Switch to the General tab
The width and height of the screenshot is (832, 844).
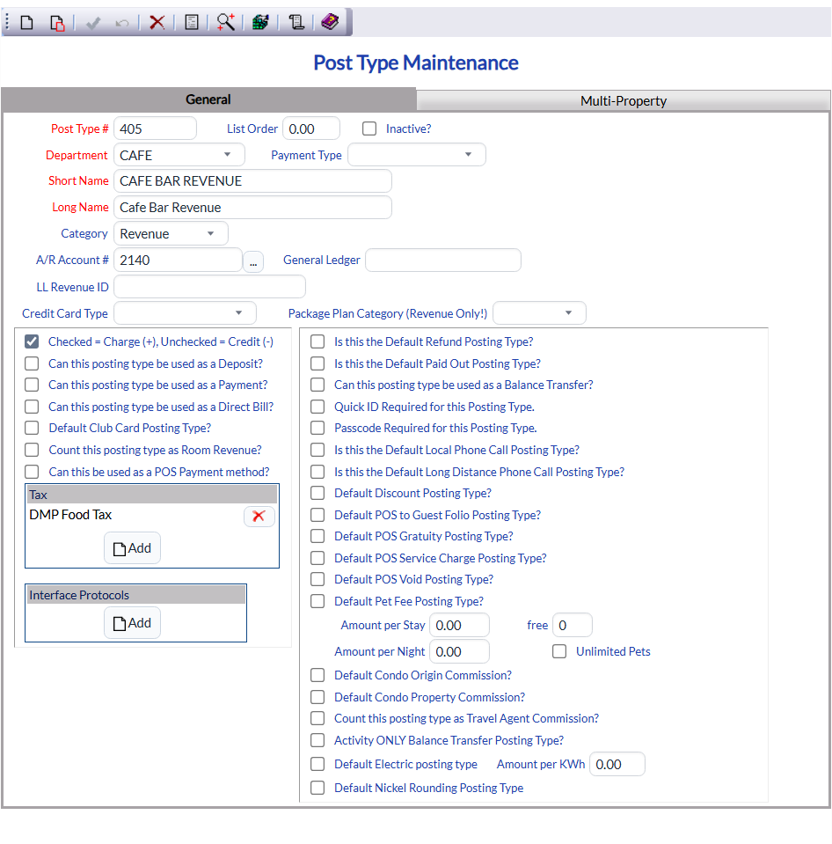[208, 99]
